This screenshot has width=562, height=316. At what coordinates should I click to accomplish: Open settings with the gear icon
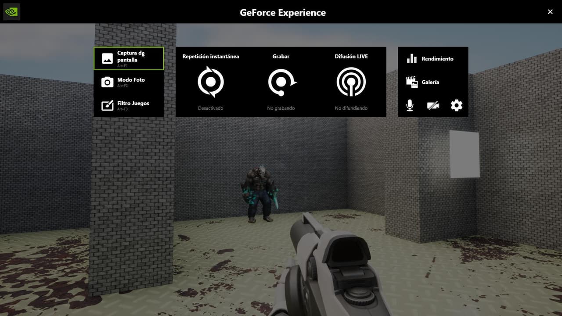[457, 105]
